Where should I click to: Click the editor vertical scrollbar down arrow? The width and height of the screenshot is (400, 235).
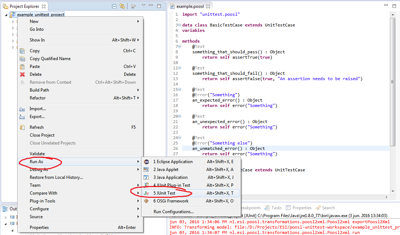coord(393,191)
